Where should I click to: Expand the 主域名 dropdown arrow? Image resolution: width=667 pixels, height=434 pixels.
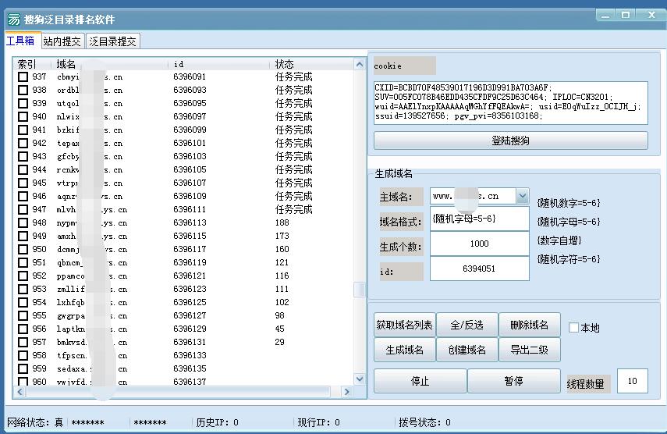(523, 196)
